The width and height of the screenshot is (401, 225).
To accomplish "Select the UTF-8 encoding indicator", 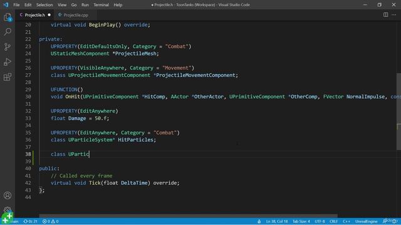I will pos(320,221).
